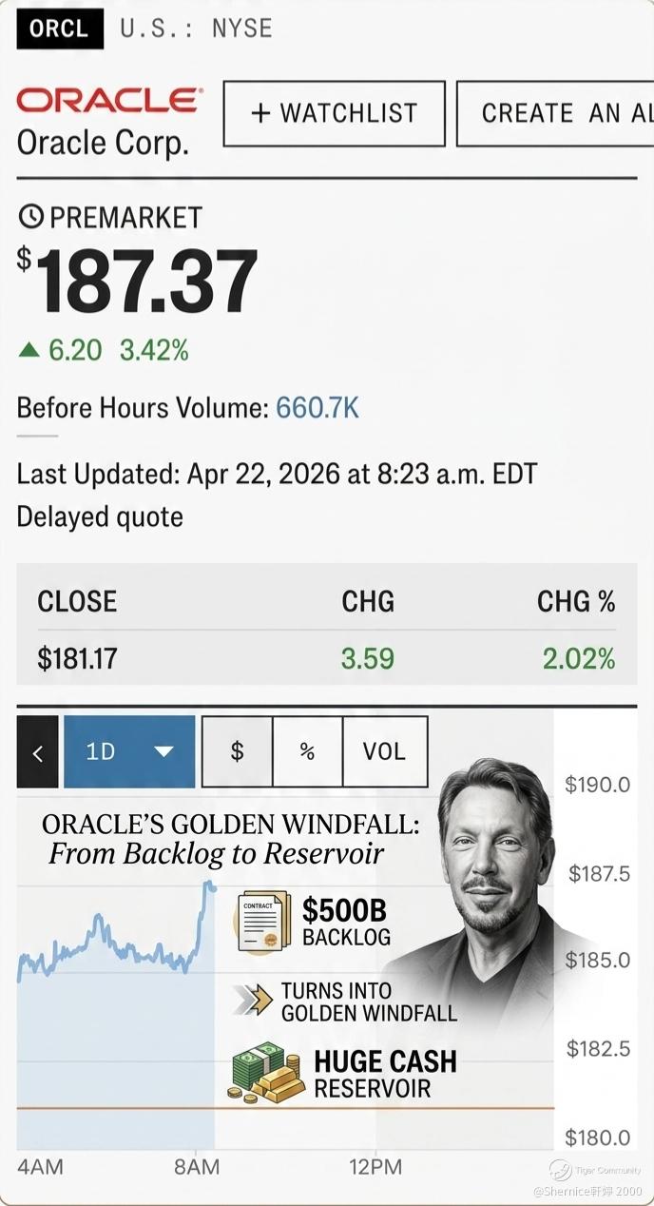The width and height of the screenshot is (654, 1206).
Task: Toggle chart to percent view
Action: tap(307, 751)
